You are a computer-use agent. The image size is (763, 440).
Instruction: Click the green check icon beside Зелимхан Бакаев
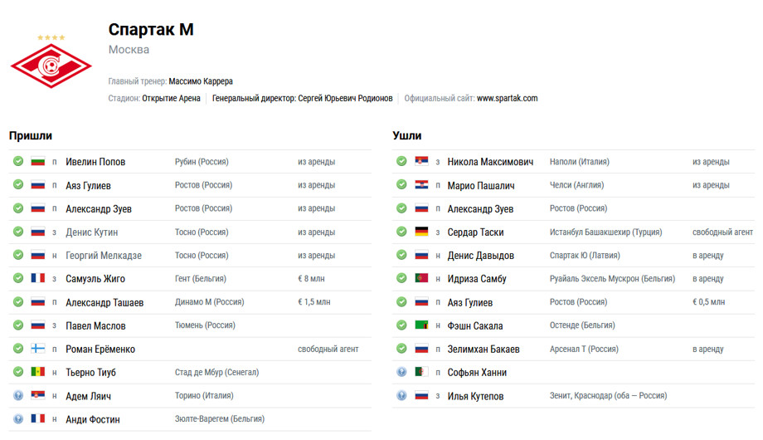401,349
